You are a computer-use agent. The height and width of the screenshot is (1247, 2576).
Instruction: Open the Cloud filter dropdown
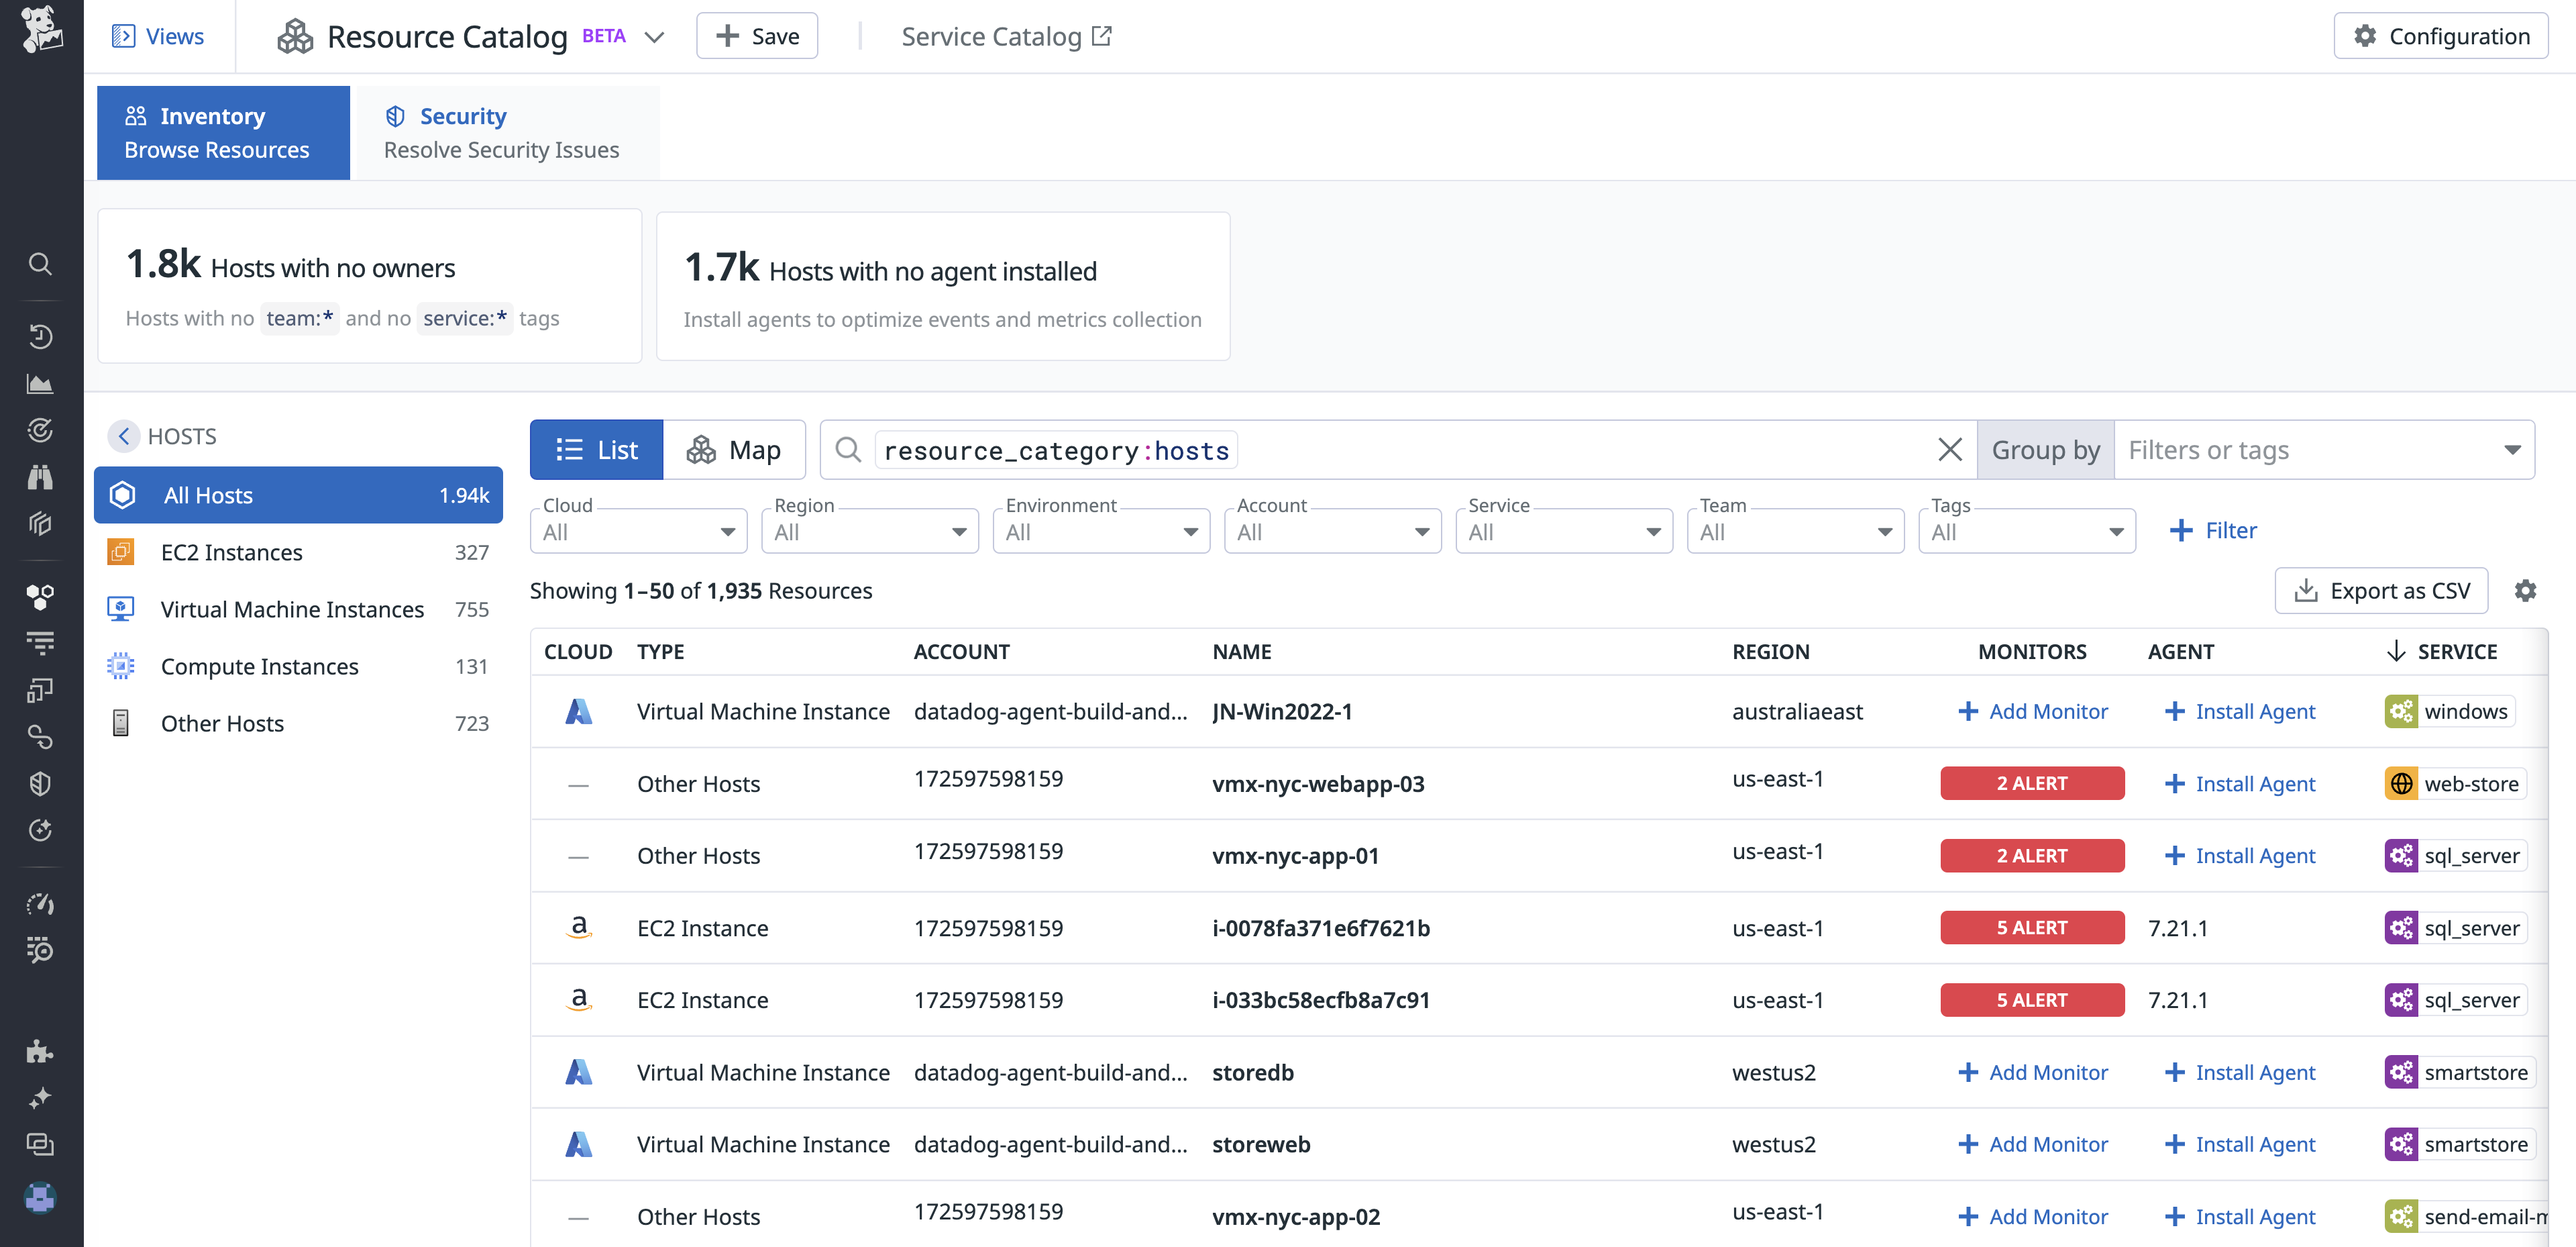click(x=638, y=530)
